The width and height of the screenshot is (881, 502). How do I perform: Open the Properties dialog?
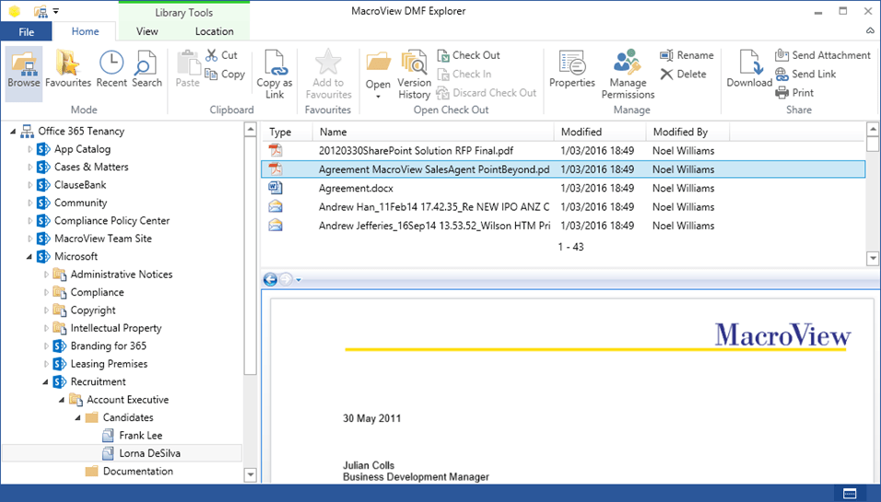[x=572, y=68]
